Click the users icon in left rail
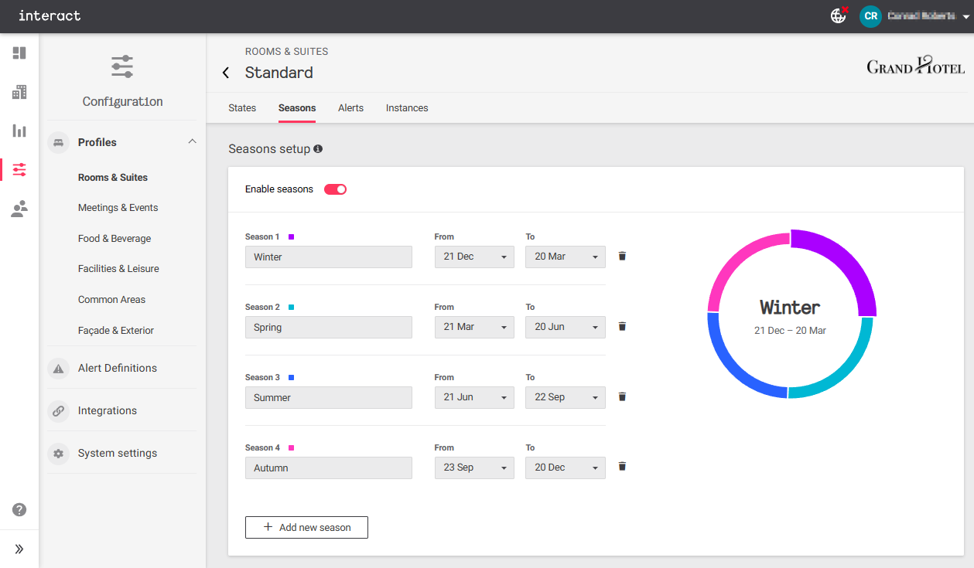974x568 pixels. pos(19,209)
